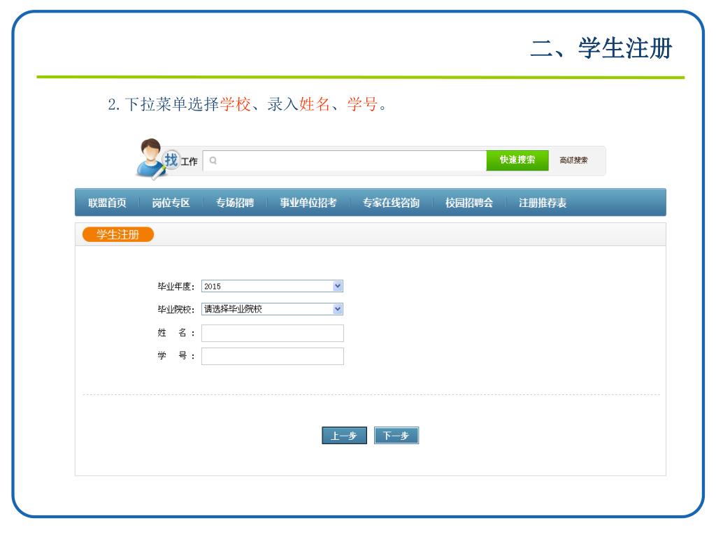716x537 pixels.
Task: Open 专家在线咨询 navigation item
Action: click(391, 203)
